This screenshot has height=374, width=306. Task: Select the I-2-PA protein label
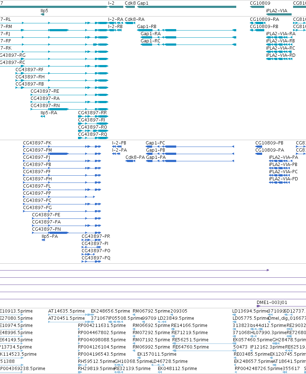(119, 150)
